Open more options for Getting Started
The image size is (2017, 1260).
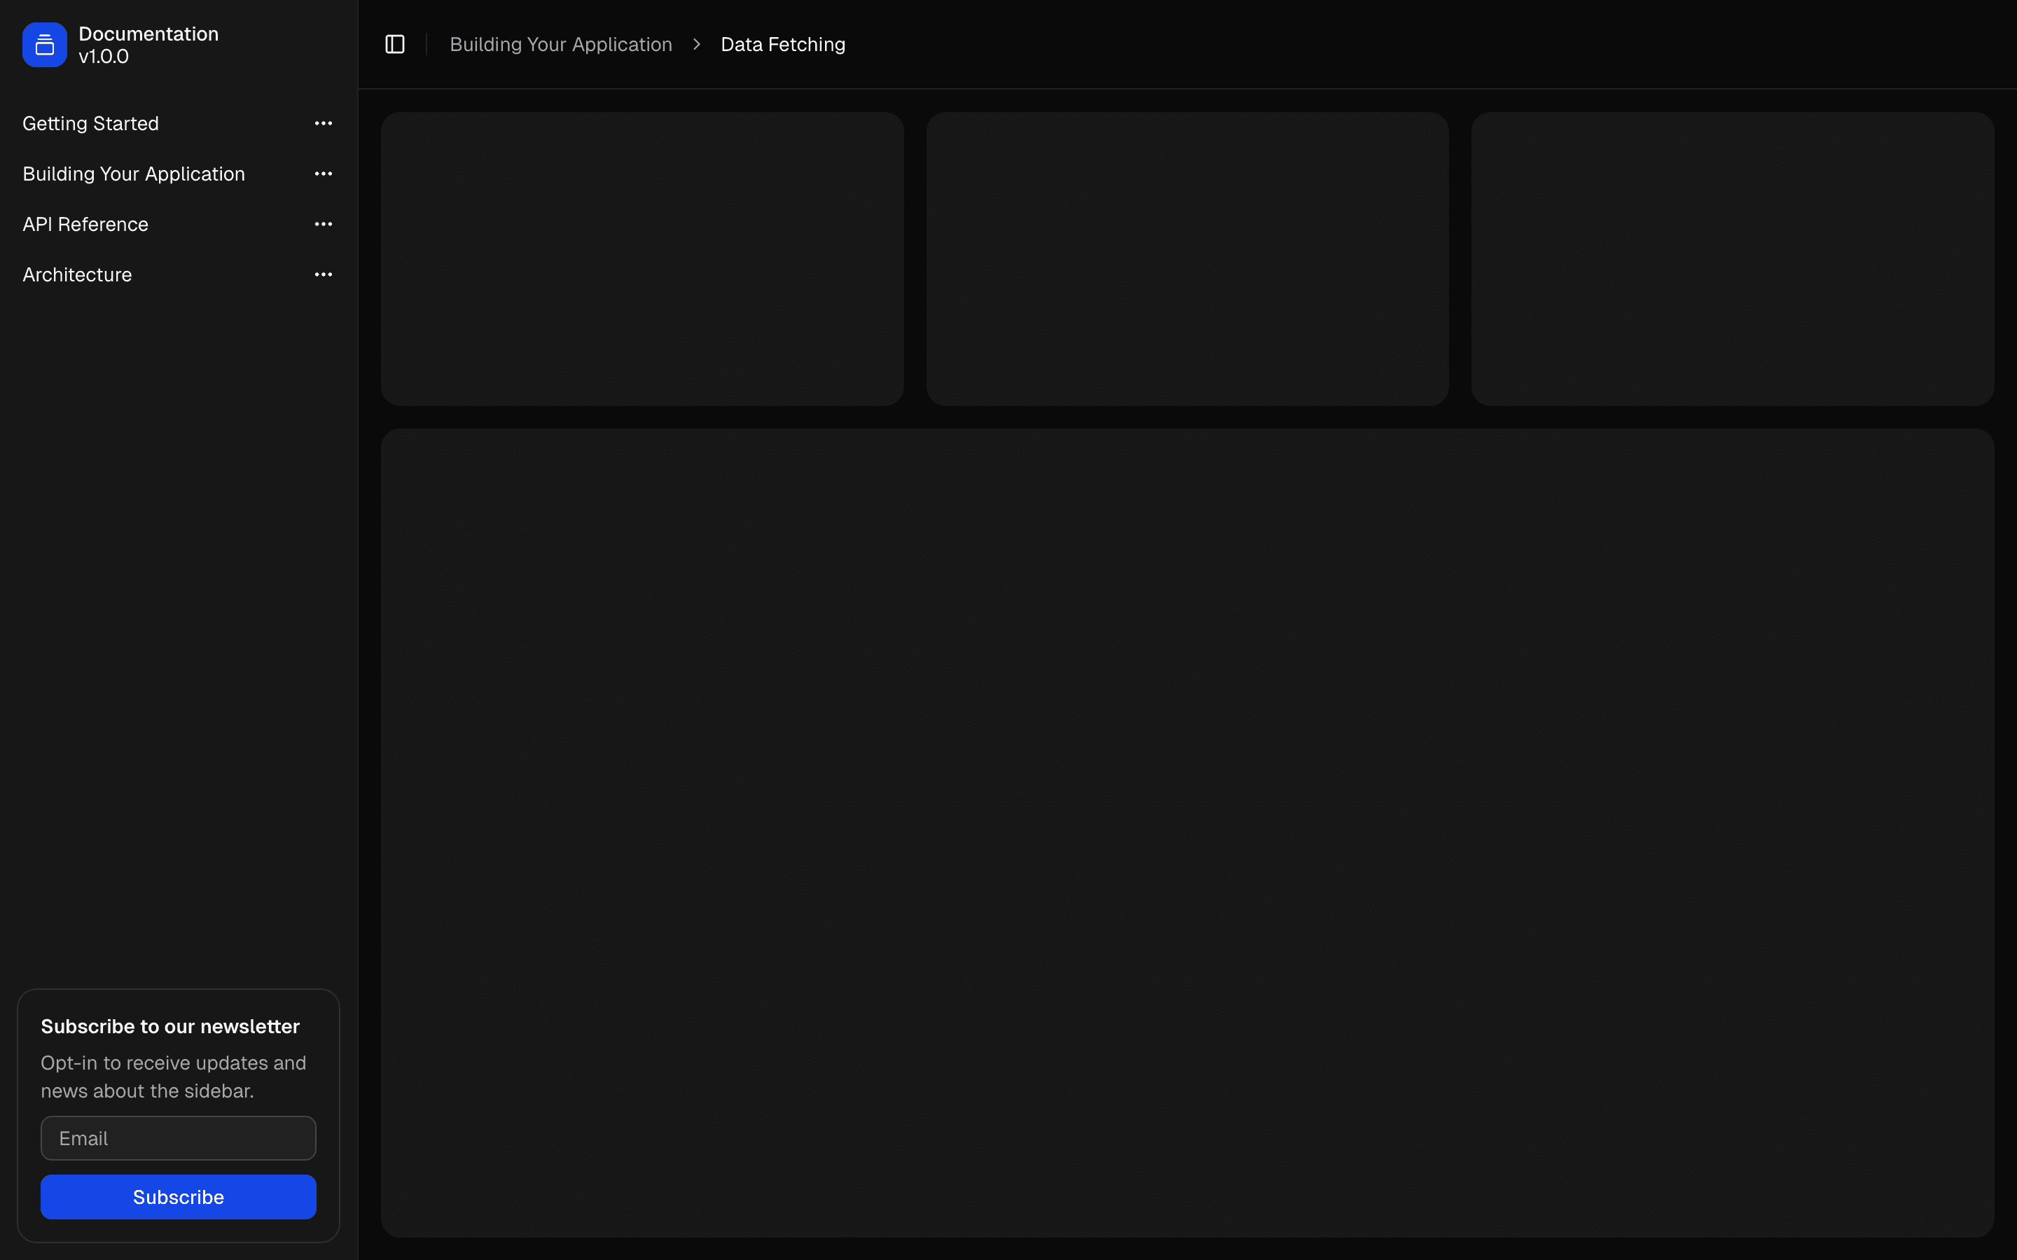coord(324,123)
